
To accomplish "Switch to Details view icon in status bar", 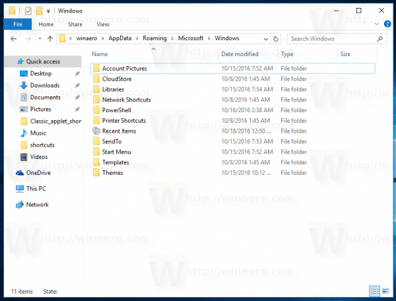I will point(374,291).
